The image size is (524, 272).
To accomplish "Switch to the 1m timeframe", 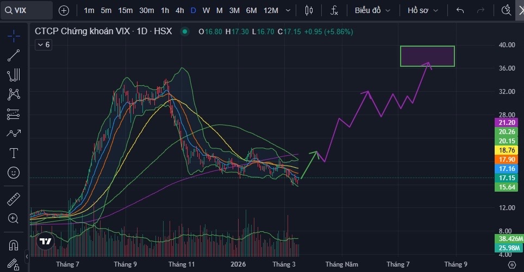I will pos(89,11).
